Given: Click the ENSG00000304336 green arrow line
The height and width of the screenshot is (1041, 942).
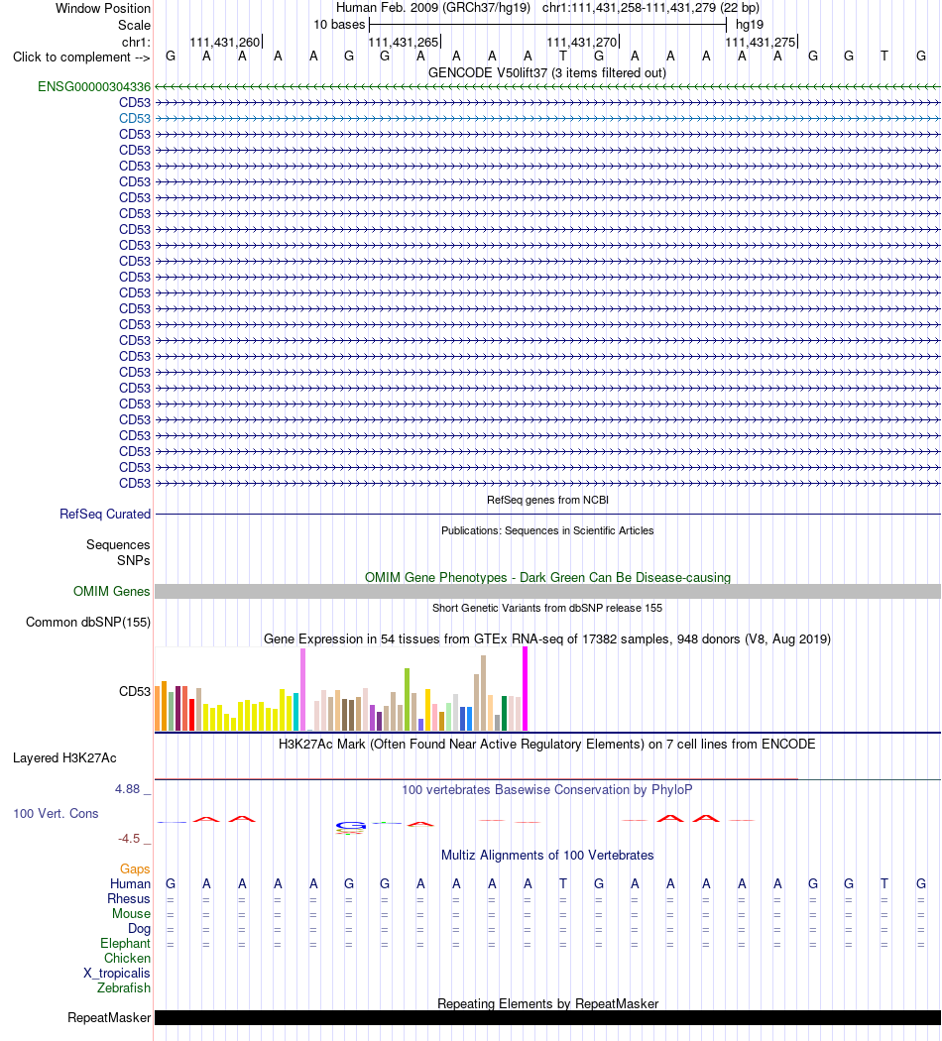Looking at the screenshot, I should pos(547,87).
